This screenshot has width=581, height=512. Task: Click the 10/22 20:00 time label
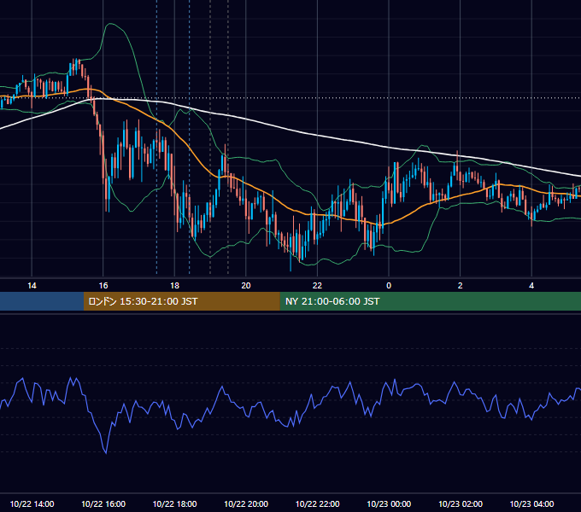246,503
